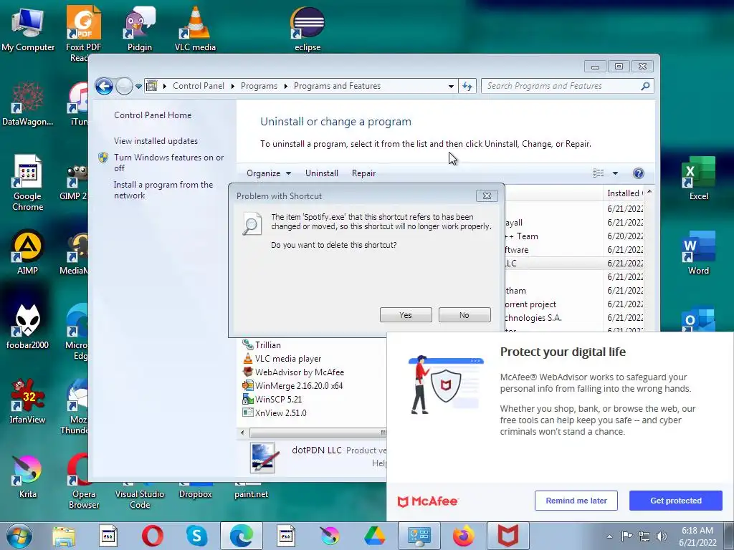Viewport: 734px width, 550px height.
Task: Click the volume icon in system tray
Action: click(x=662, y=536)
